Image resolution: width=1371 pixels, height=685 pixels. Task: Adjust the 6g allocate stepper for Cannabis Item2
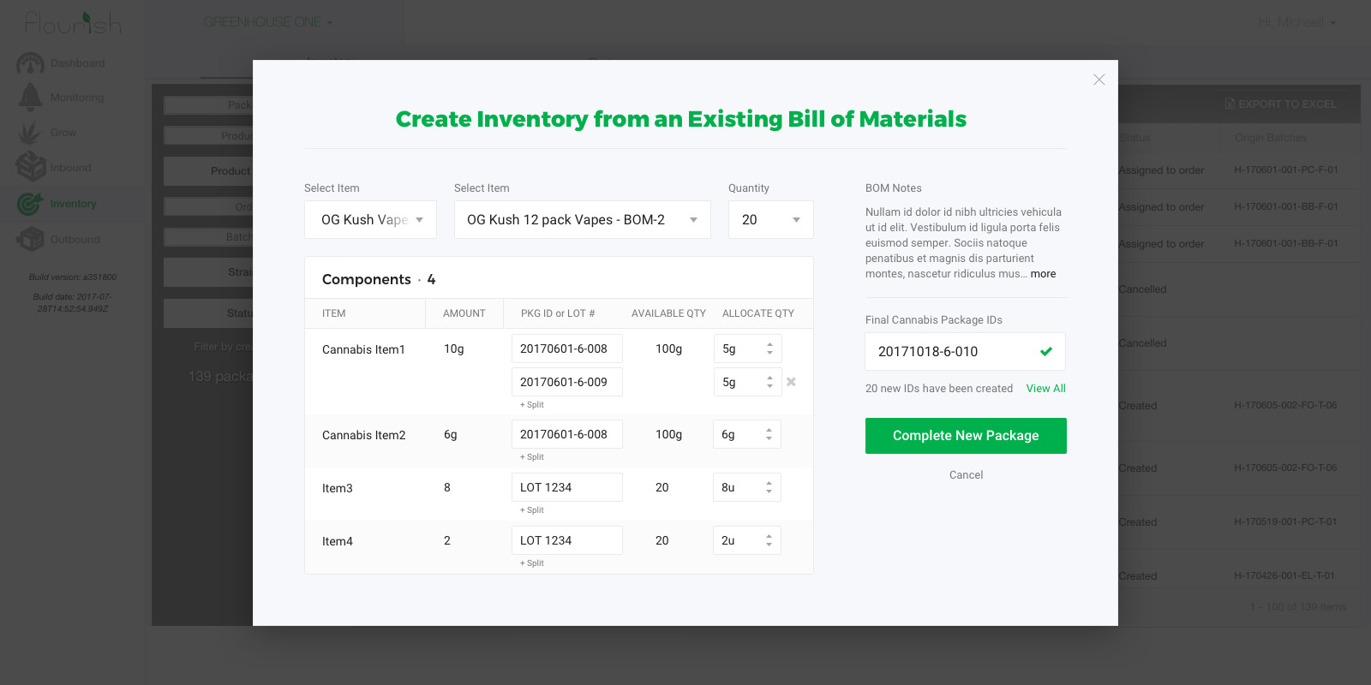click(x=769, y=434)
